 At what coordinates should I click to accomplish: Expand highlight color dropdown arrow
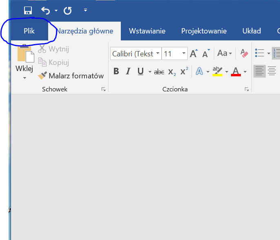tap(227, 72)
